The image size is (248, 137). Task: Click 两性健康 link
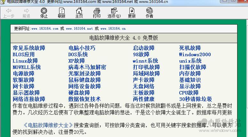coord(143,99)
